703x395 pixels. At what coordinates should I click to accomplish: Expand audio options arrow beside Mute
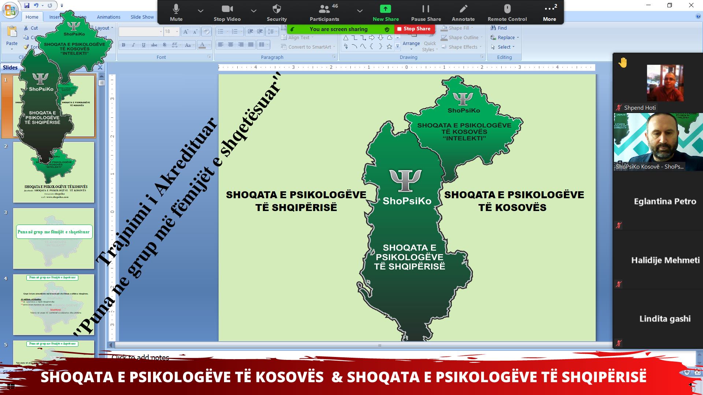200,11
